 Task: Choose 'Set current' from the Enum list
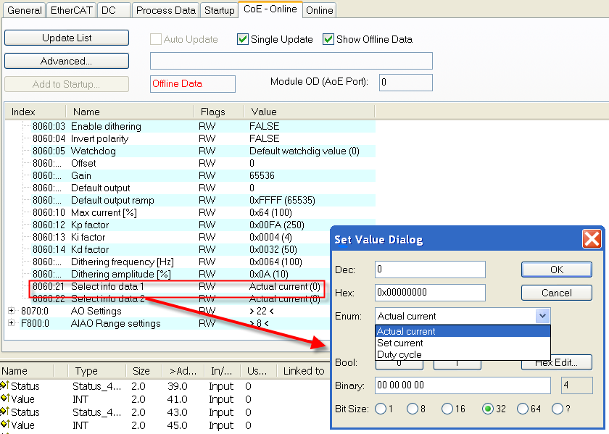point(463,343)
